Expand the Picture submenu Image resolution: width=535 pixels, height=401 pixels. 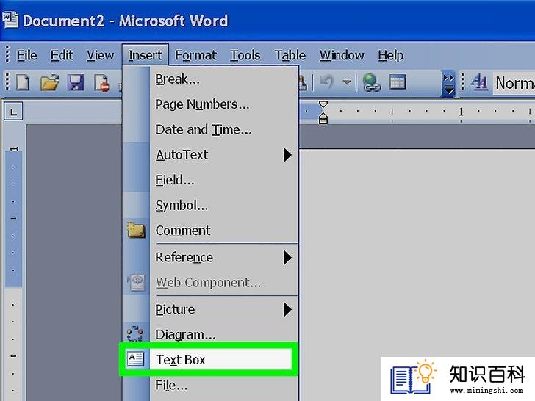[210, 310]
